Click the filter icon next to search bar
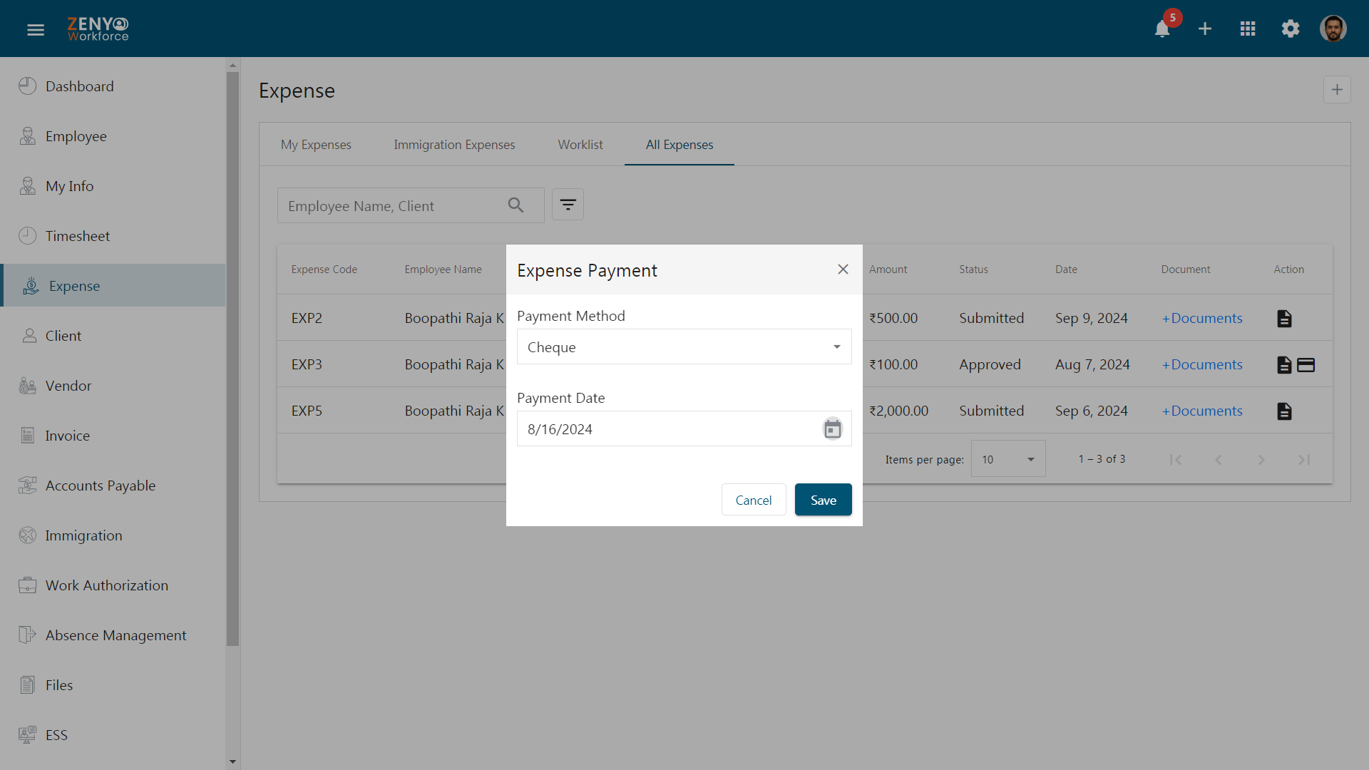The image size is (1369, 770). click(x=568, y=205)
